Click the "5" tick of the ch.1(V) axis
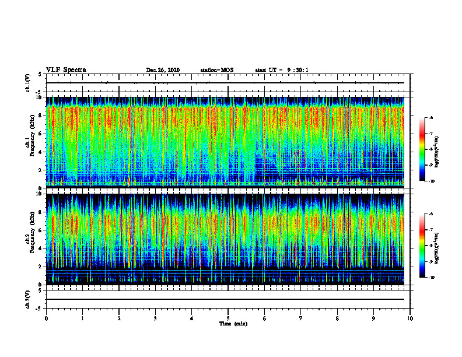Screen dimensions: 462x357 [41, 74]
